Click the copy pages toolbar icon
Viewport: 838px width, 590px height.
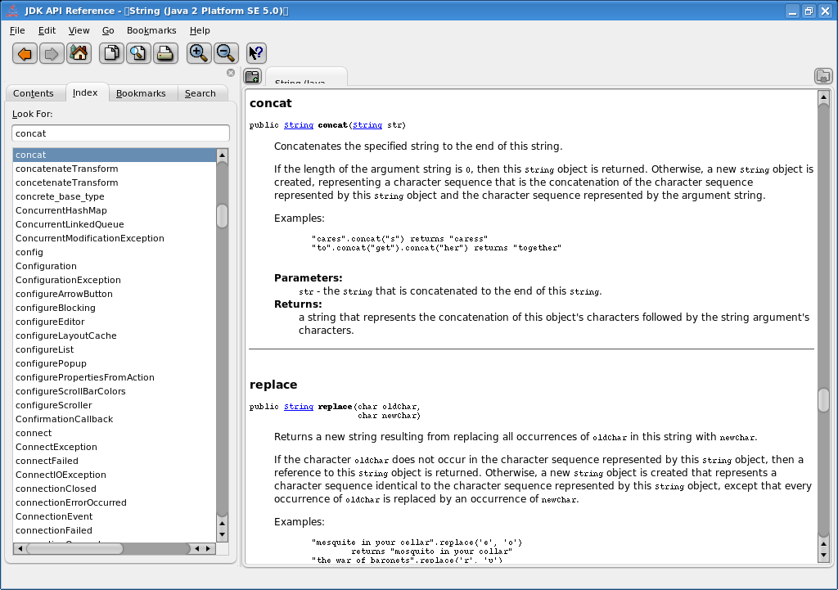pyautogui.click(x=111, y=53)
